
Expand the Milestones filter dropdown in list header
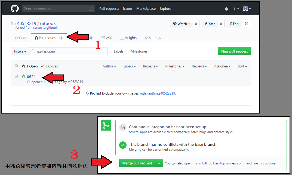coord(175,66)
